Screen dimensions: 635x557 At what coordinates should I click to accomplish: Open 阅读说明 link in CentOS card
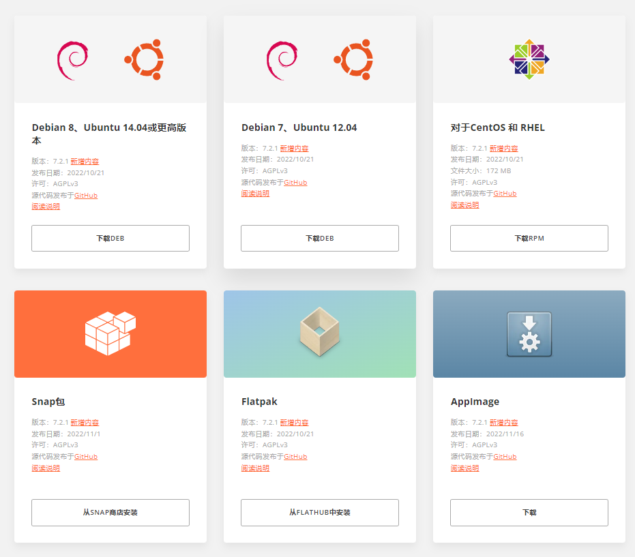point(465,205)
